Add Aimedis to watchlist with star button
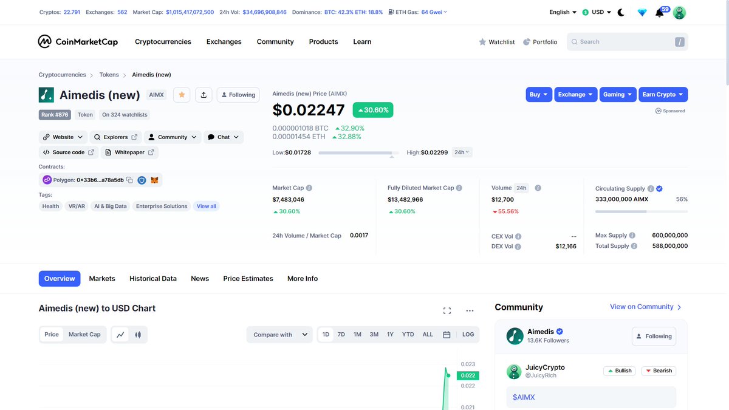The height and width of the screenshot is (410, 729). pos(182,95)
